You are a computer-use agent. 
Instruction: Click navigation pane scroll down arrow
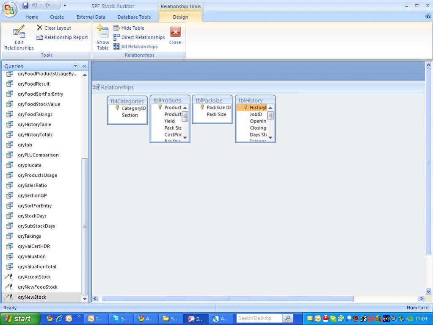(85, 299)
